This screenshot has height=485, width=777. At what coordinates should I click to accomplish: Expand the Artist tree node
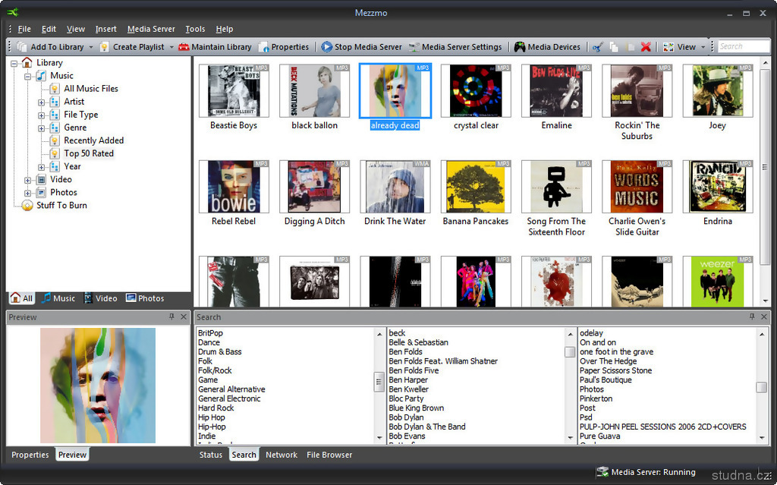(x=42, y=102)
